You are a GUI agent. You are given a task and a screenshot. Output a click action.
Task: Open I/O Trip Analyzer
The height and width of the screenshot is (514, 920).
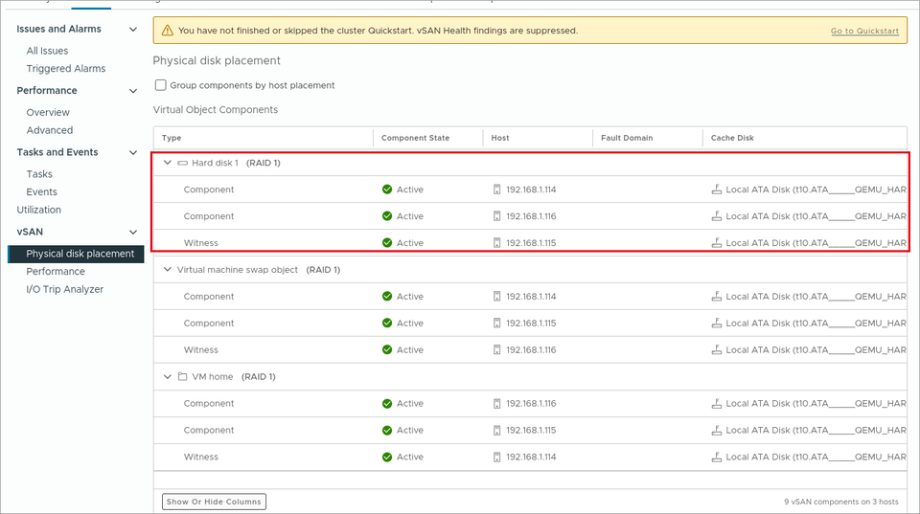tap(64, 289)
